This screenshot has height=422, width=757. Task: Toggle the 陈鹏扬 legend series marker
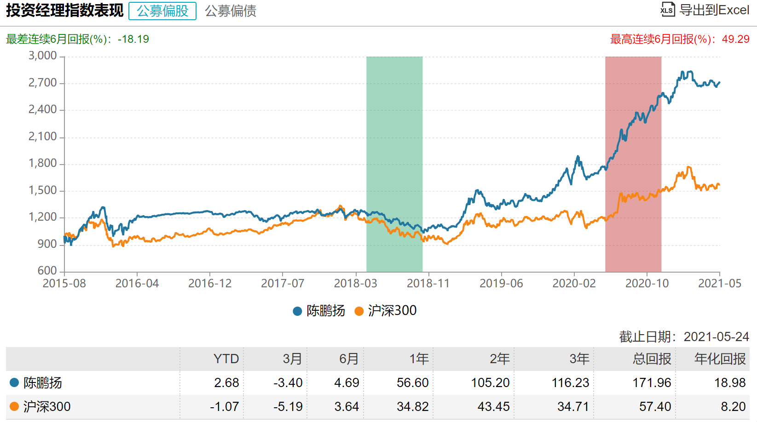[297, 311]
